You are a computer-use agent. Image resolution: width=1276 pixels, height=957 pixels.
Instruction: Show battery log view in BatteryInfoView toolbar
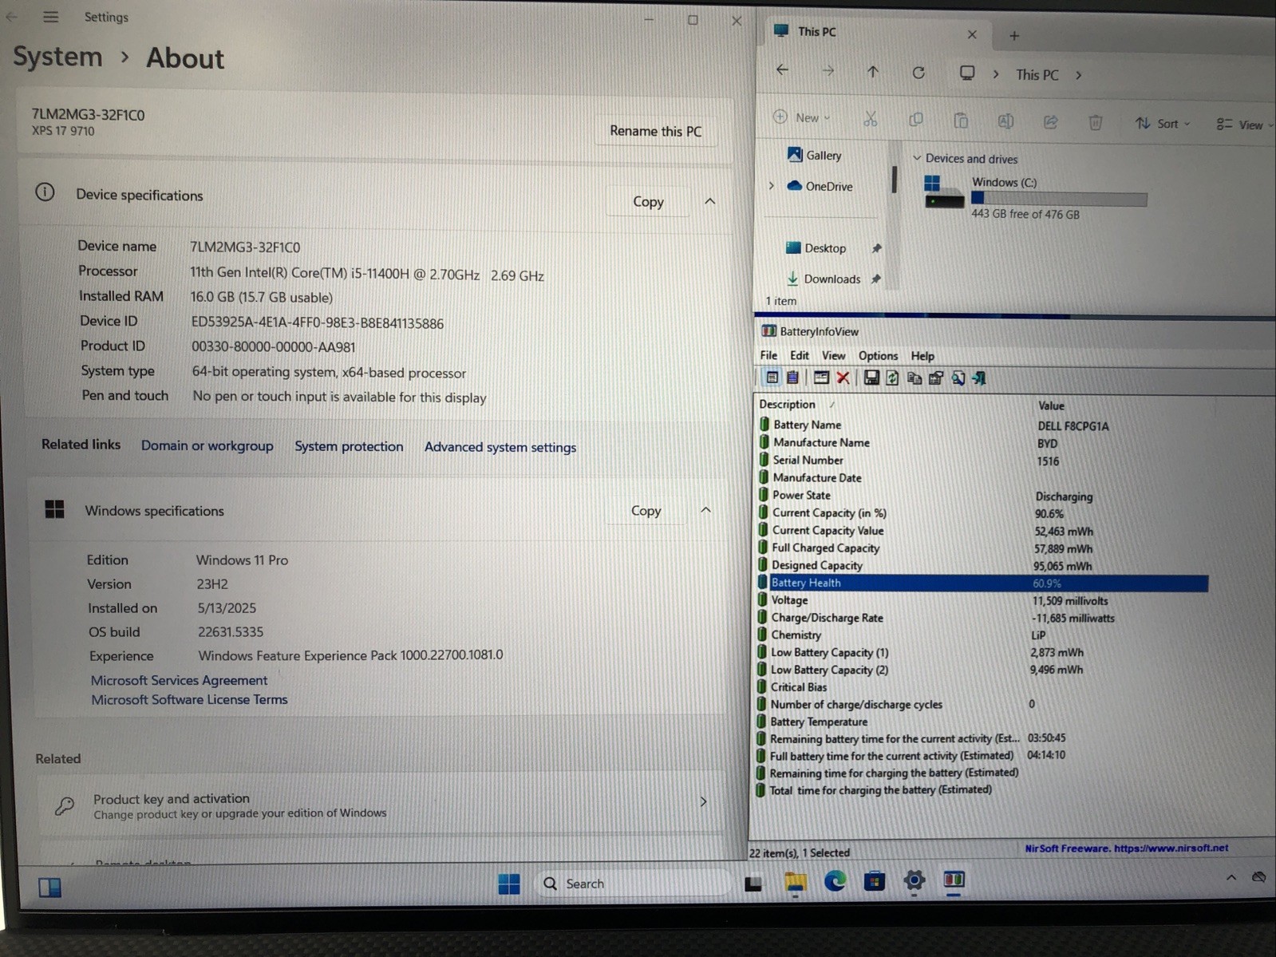pos(792,378)
